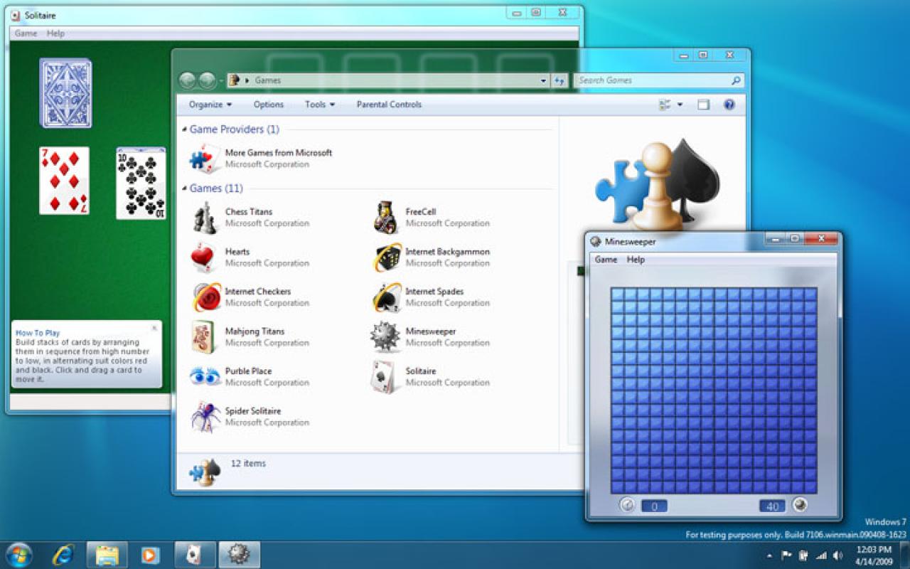Select More Games from Microsoft puzzle icon
The width and height of the screenshot is (910, 569).
(x=205, y=158)
